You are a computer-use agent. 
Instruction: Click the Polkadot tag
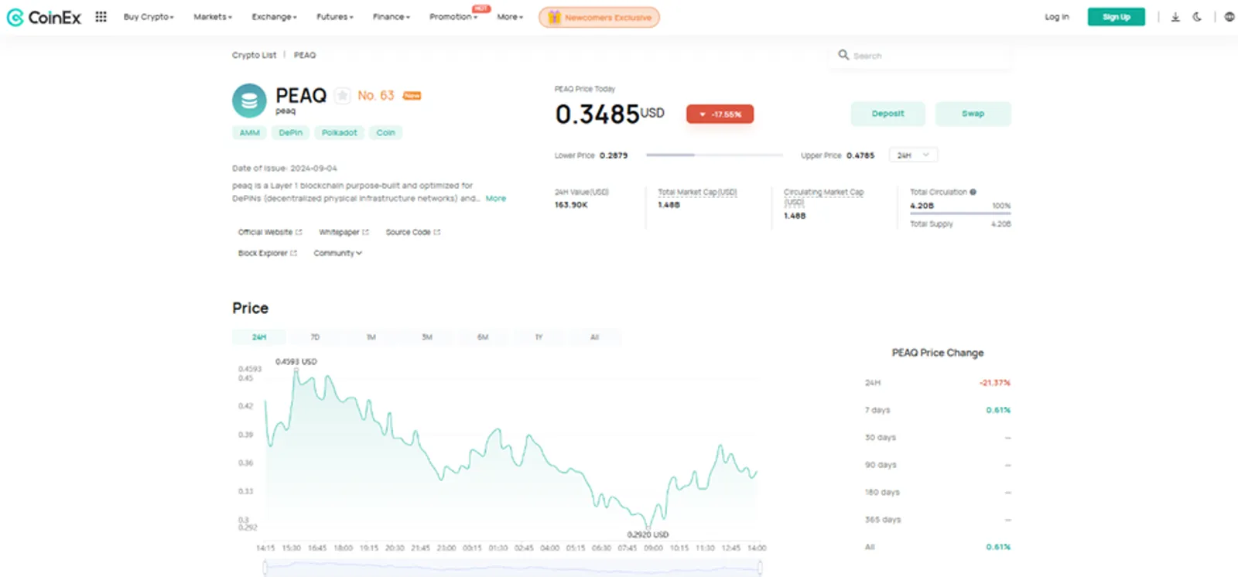[339, 133]
